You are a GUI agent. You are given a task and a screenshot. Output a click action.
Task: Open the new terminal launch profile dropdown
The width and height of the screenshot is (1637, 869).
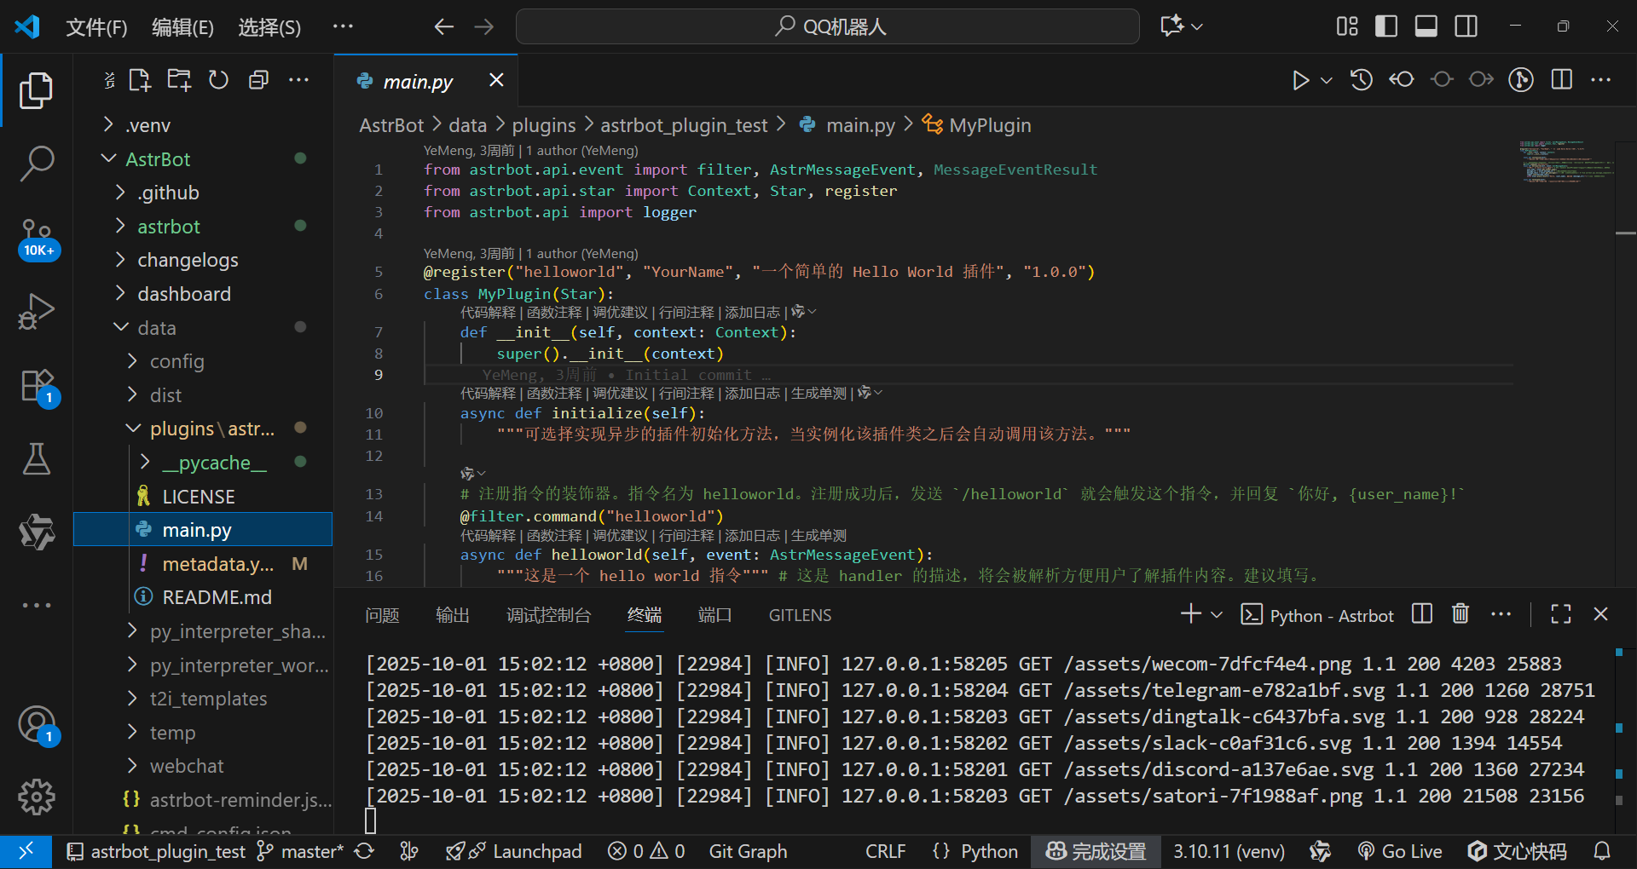pyautogui.click(x=1217, y=614)
